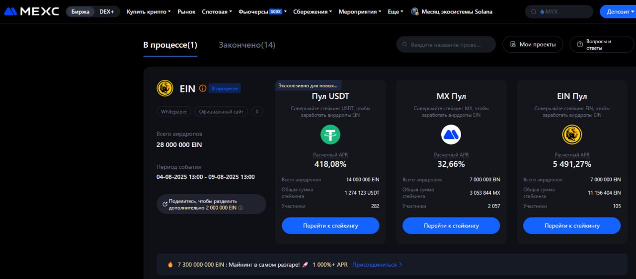Click the Присоединиться link
636x279 pixels.
pyautogui.click(x=377, y=265)
